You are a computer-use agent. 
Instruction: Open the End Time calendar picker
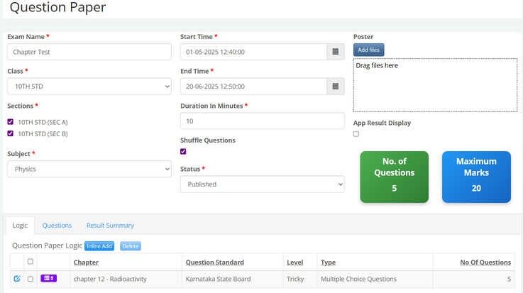[x=336, y=86]
